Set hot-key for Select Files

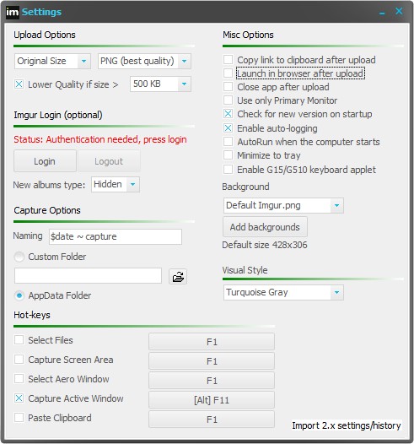click(212, 342)
